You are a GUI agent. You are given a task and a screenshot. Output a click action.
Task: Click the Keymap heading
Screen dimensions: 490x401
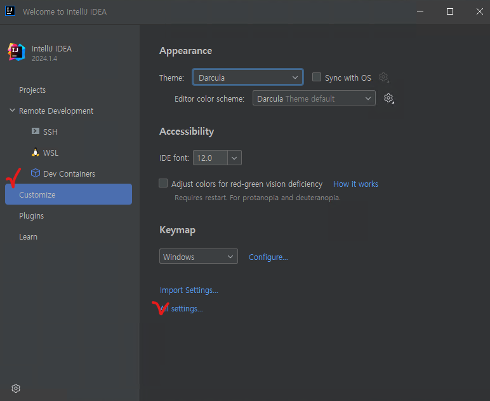click(178, 230)
